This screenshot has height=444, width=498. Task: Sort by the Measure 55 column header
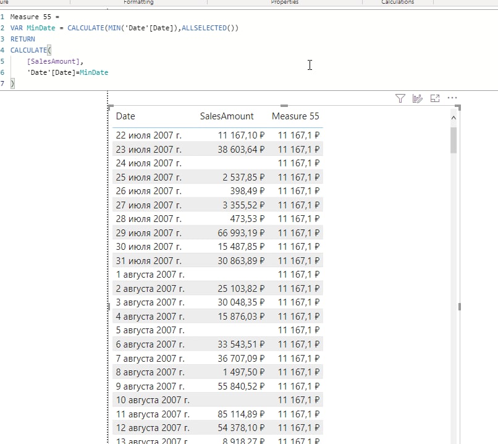pos(295,116)
